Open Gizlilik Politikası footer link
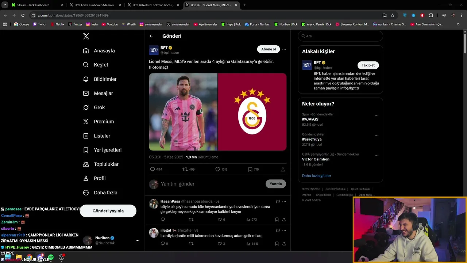This screenshot has width=467, height=263. tap(335, 189)
